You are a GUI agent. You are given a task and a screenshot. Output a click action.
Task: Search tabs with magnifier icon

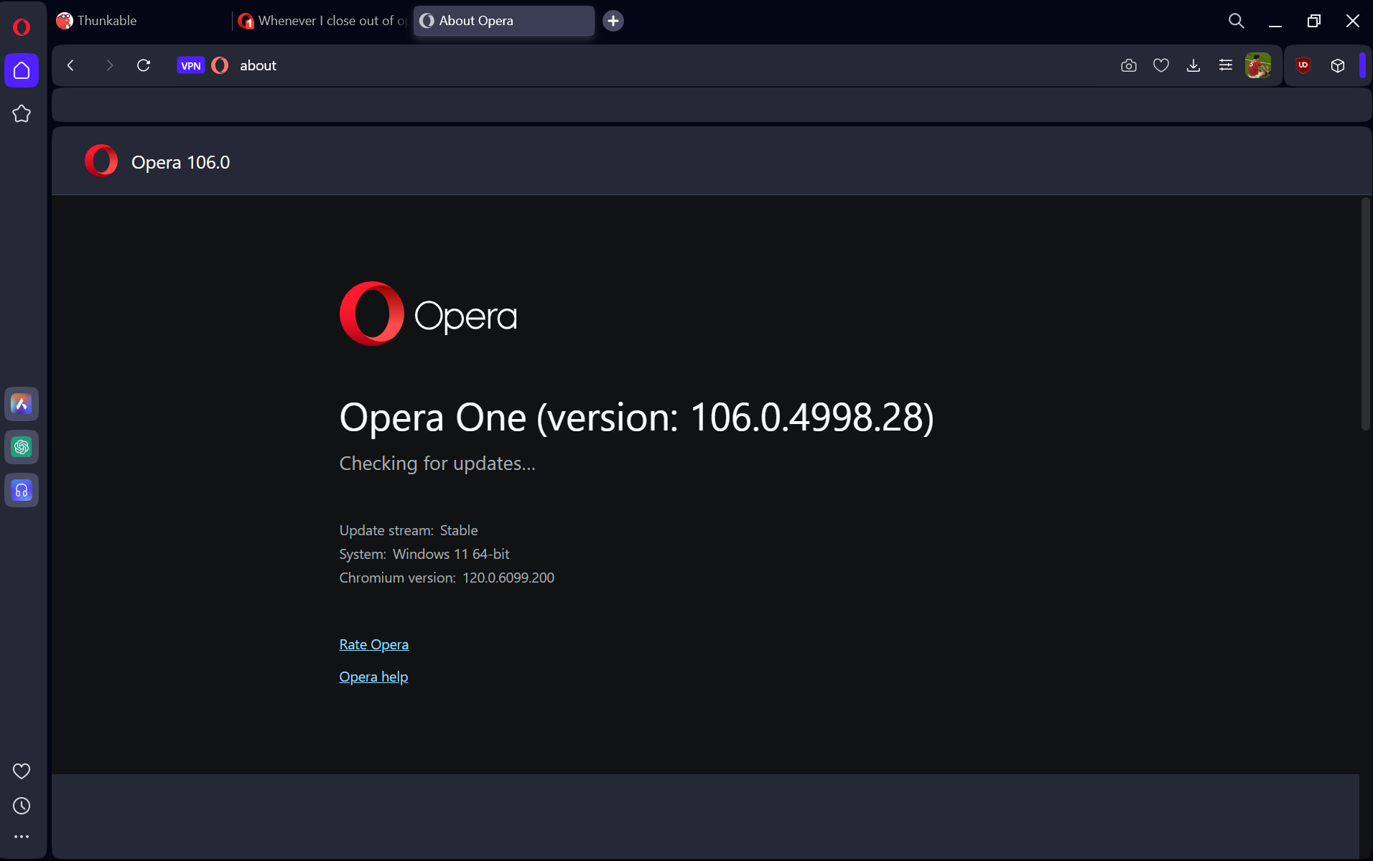[x=1236, y=21]
